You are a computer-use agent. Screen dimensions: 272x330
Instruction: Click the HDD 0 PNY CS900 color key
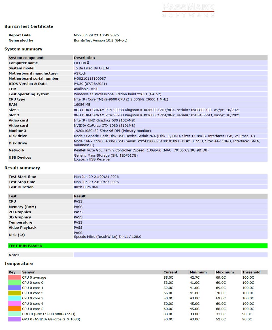pyautogui.click(x=15, y=314)
